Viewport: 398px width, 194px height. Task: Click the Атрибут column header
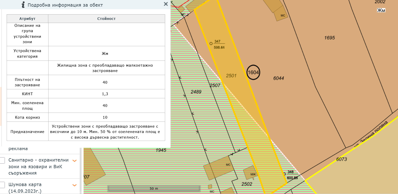27,19
